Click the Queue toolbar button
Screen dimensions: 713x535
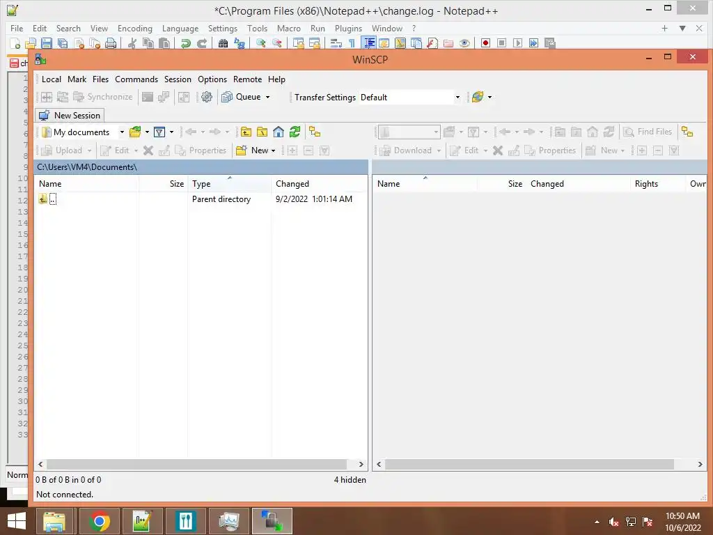241,97
